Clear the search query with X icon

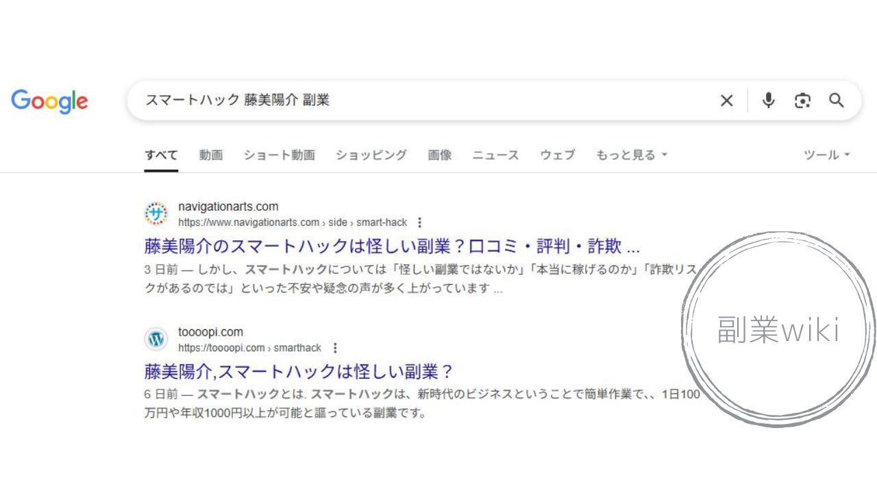tap(727, 101)
